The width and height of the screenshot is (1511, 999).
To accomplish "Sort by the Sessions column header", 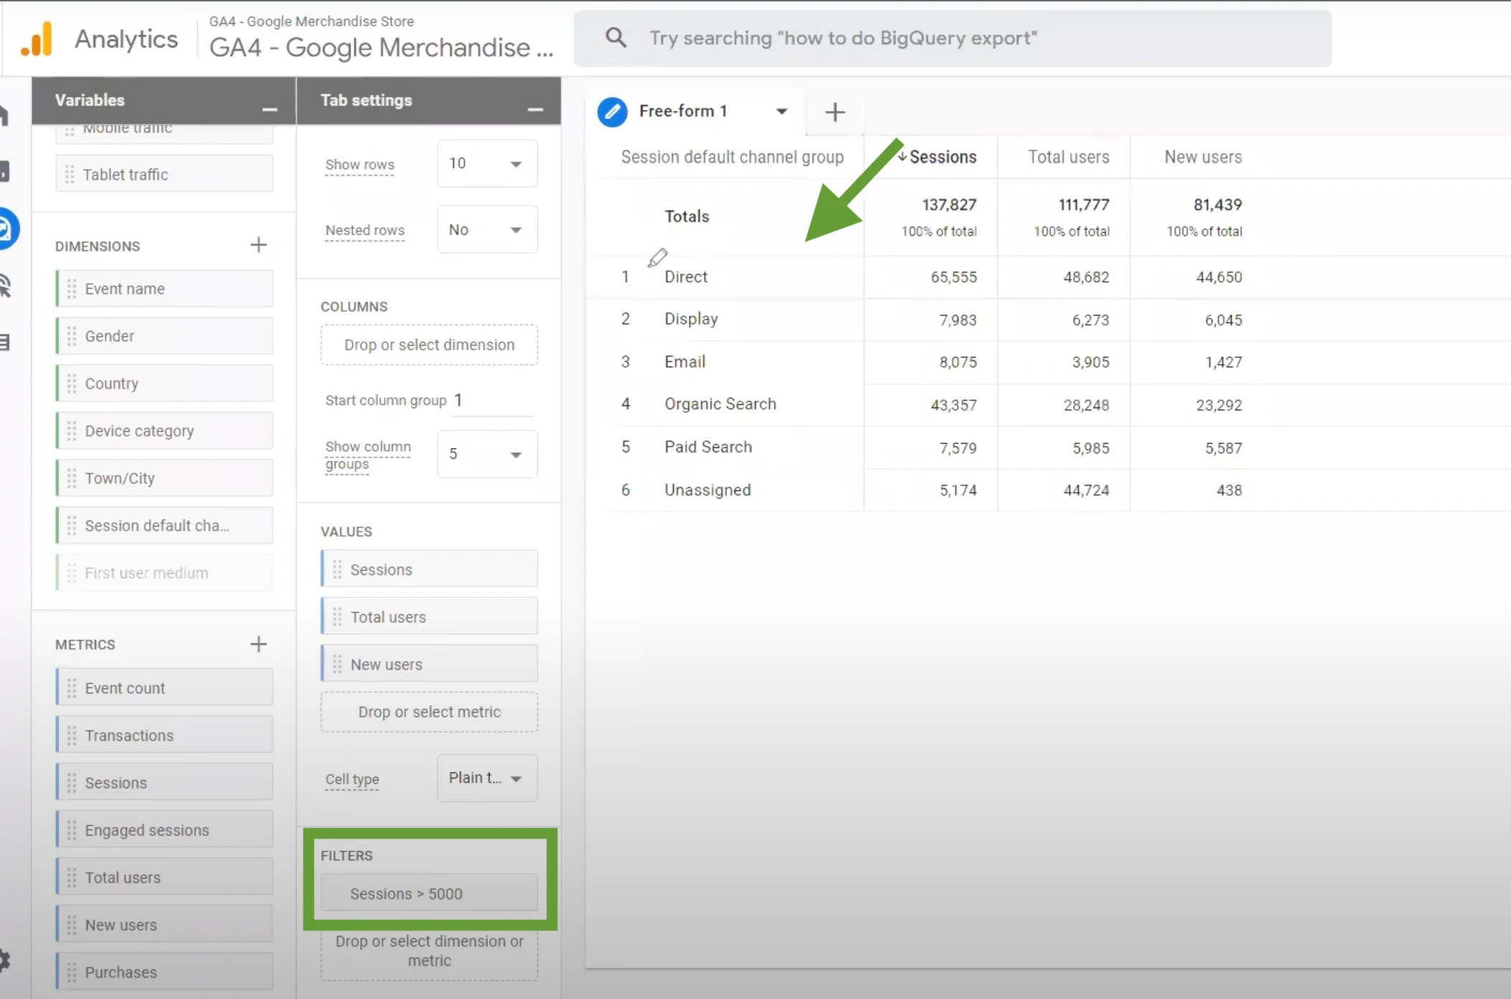I will tap(942, 156).
